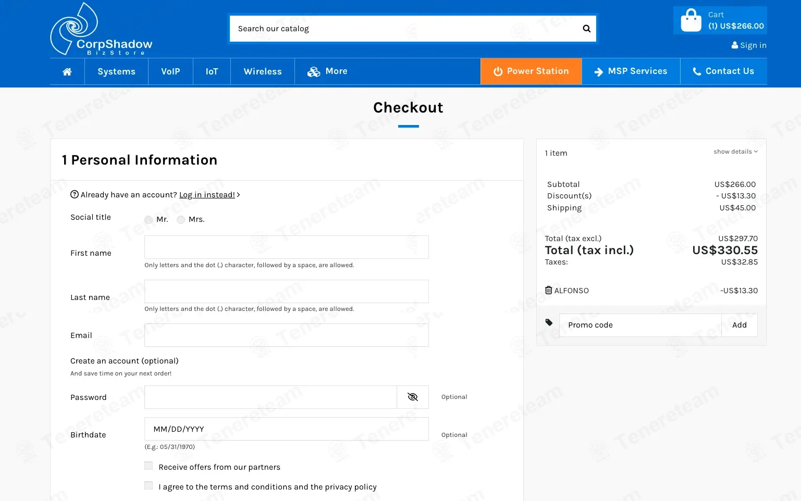The height and width of the screenshot is (501, 801).
Task: Open Contact Us page
Action: coord(723,71)
